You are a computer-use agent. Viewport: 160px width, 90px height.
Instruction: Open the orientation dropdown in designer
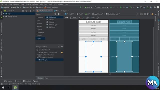click(x=72, y=14)
